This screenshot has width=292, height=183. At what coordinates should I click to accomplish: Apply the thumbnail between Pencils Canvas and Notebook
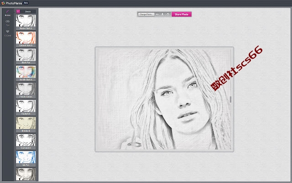pos(26,106)
